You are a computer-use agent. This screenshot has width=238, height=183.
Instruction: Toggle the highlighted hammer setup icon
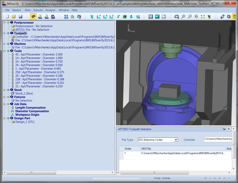click(33, 17)
